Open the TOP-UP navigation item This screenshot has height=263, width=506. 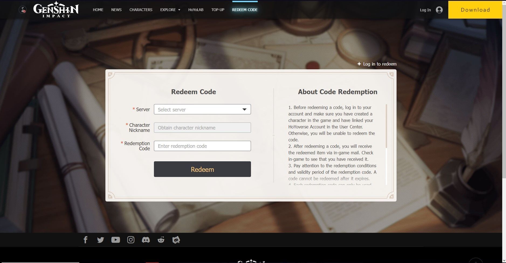coord(218,10)
